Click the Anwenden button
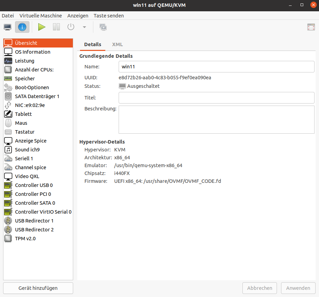This screenshot has width=319, height=297. click(x=298, y=288)
